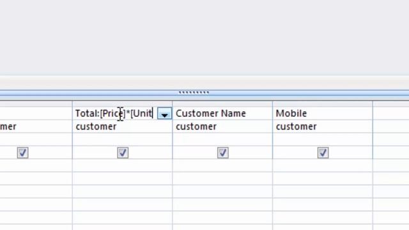The width and height of the screenshot is (409, 230).
Task: Click the Total:[Price]*[Unit field cell
Action: [115, 114]
